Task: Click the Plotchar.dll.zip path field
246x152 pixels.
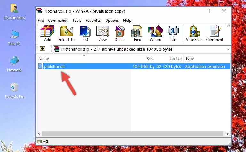Action: [142, 49]
